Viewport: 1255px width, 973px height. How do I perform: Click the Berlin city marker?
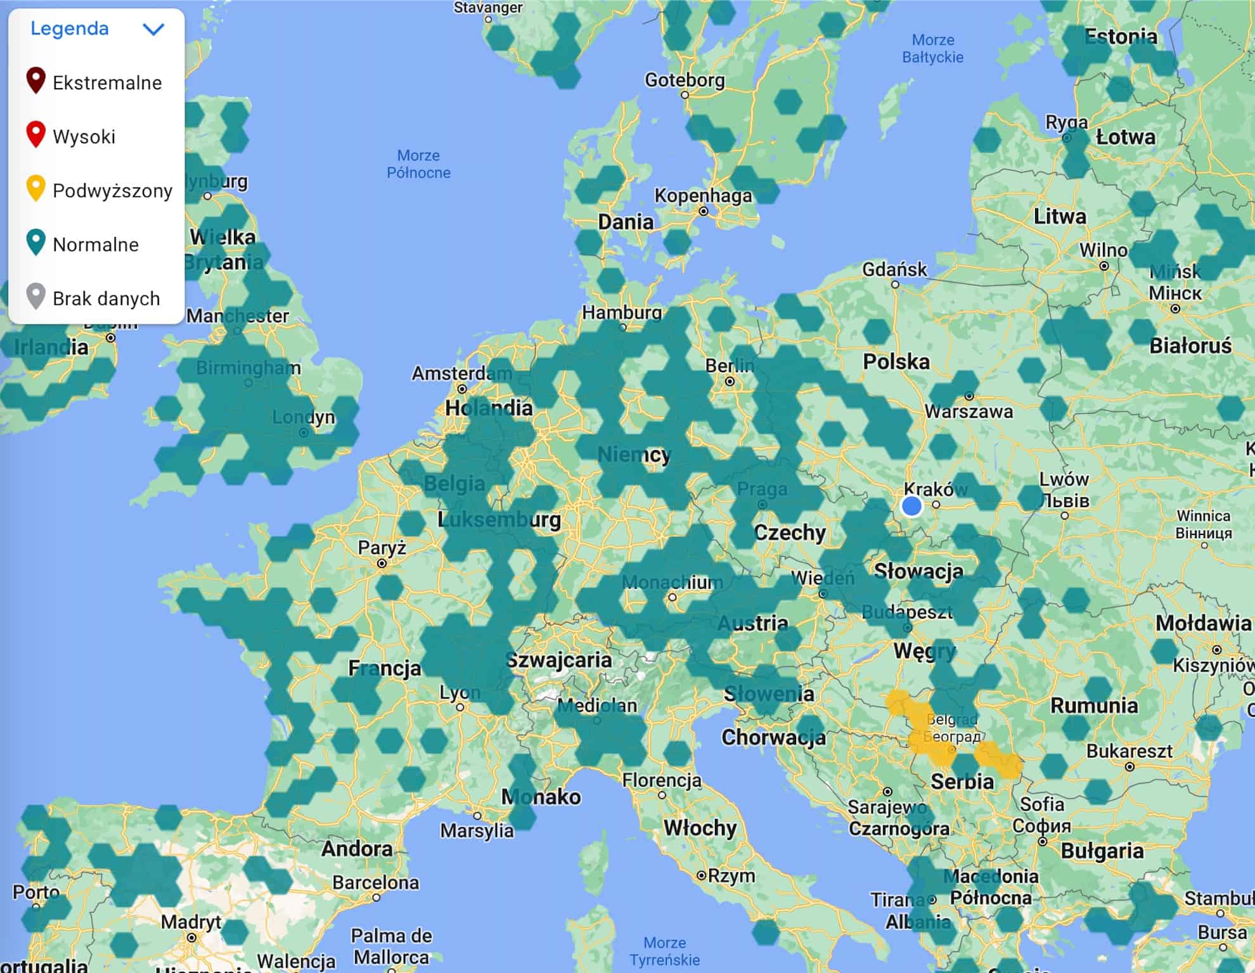coord(730,382)
